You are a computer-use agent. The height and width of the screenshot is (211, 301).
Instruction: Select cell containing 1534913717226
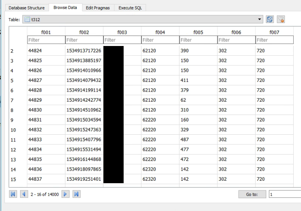point(84,51)
